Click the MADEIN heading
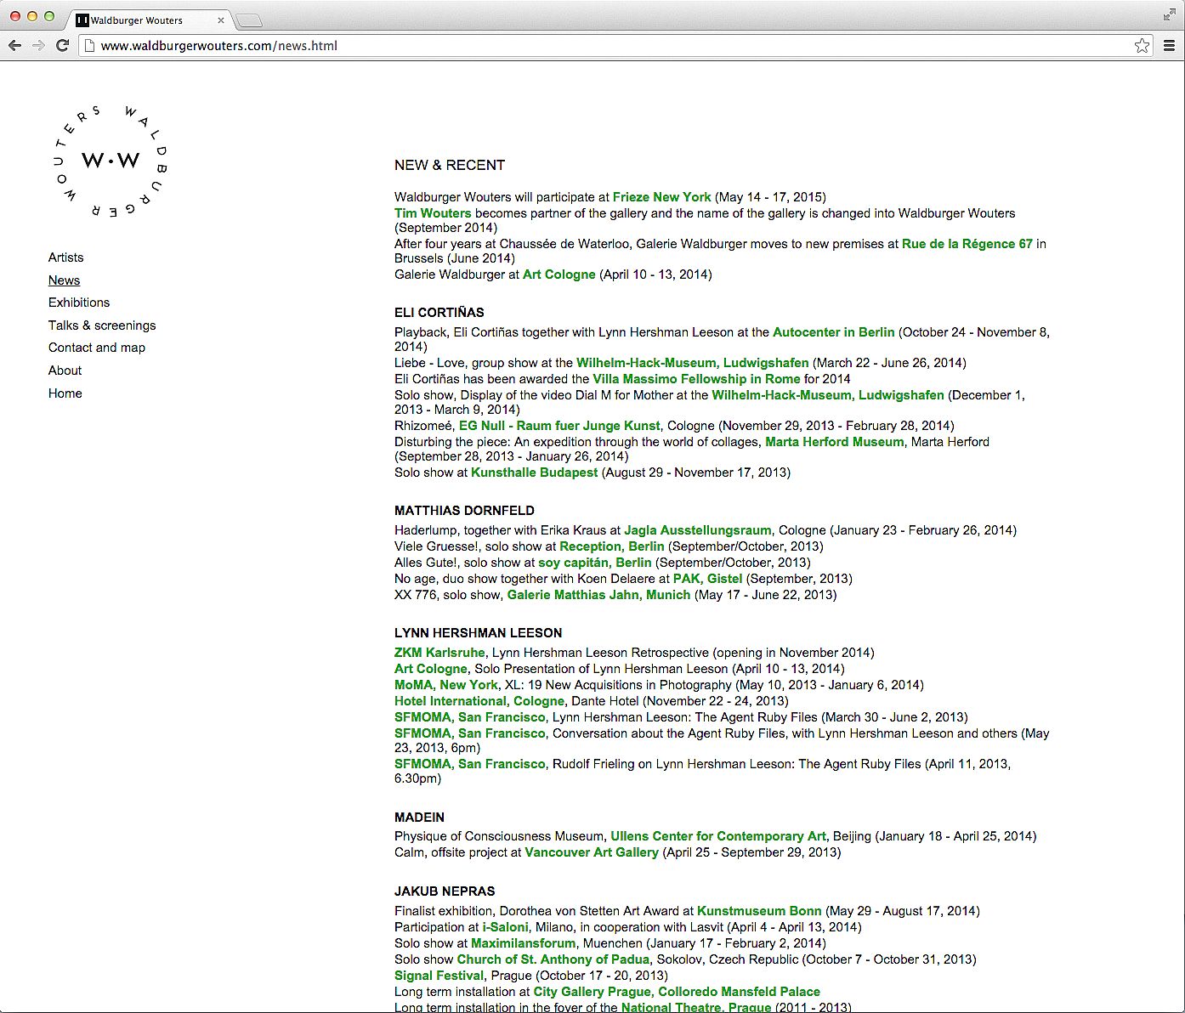1185x1013 pixels. [x=419, y=818]
